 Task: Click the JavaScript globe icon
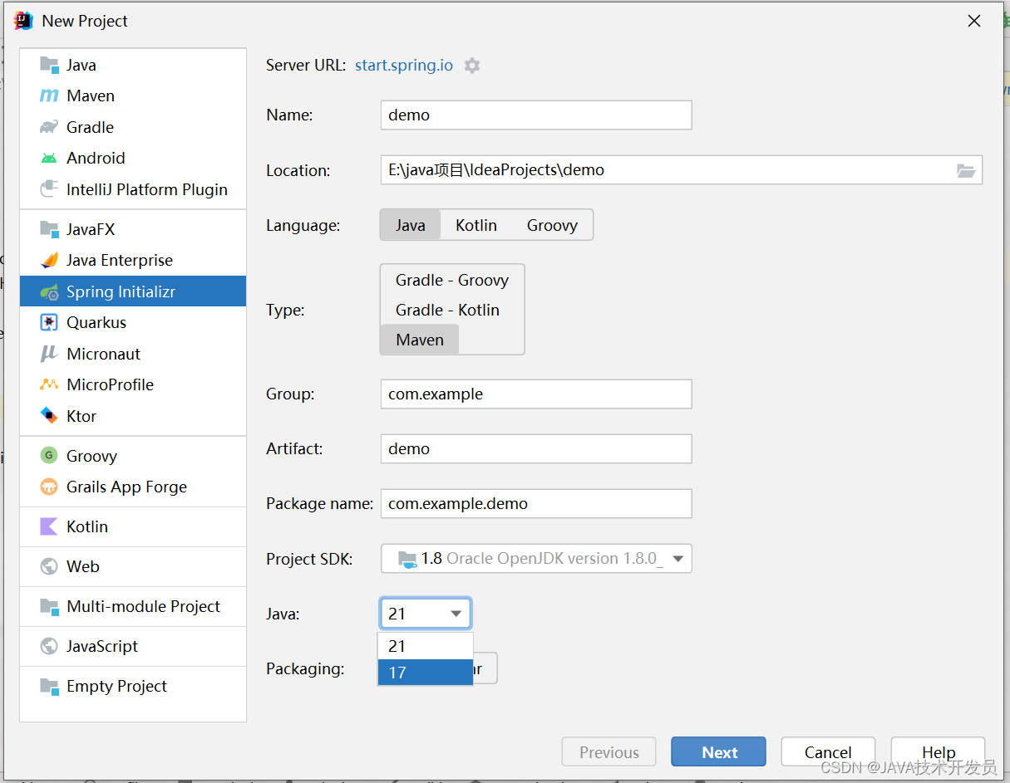pyautogui.click(x=50, y=646)
